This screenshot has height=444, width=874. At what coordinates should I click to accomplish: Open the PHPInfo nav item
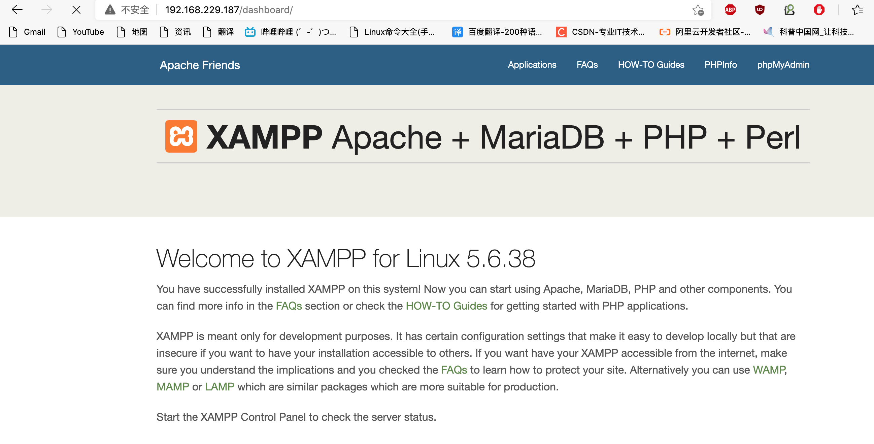coord(720,65)
